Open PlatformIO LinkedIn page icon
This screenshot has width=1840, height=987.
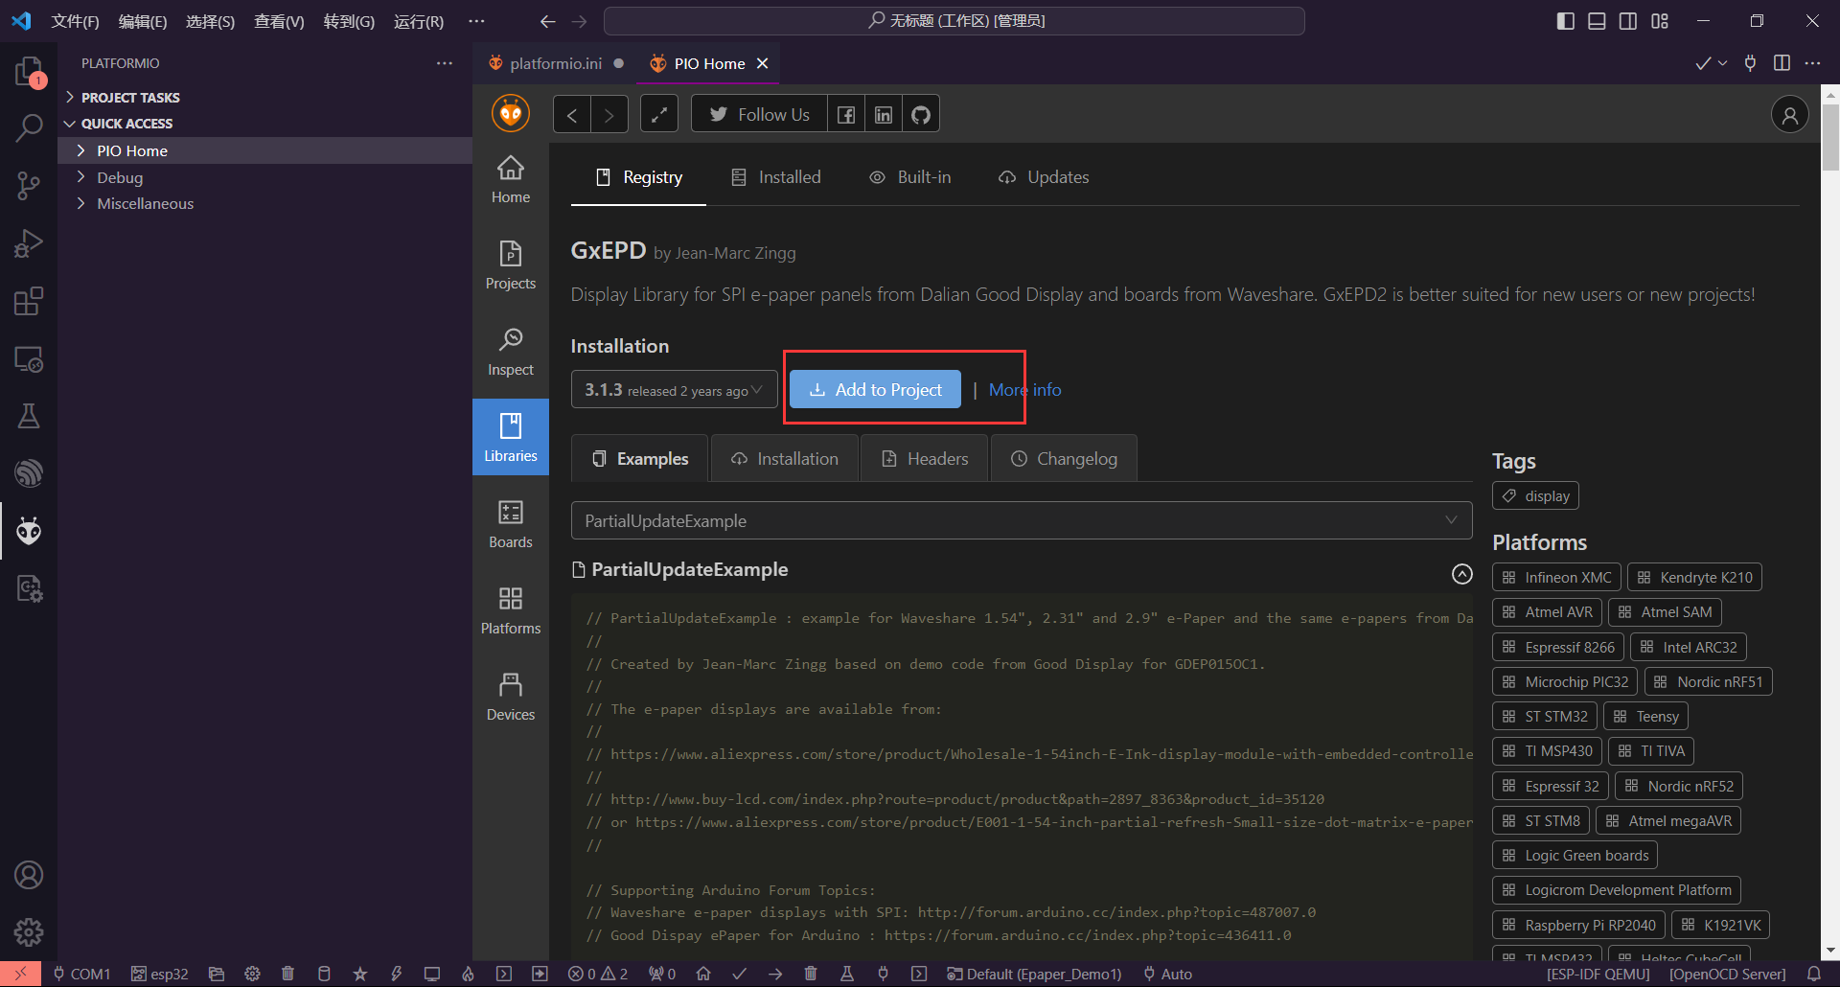coord(884,115)
